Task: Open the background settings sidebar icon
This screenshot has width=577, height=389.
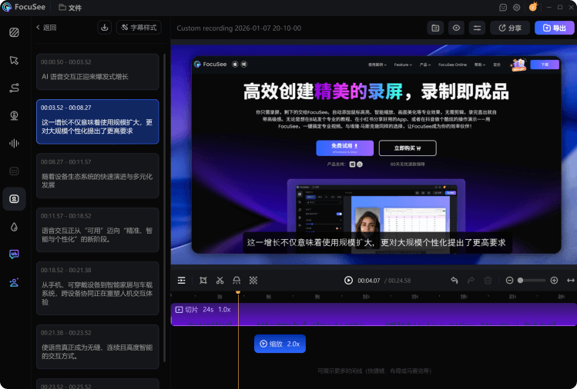Action: [x=14, y=32]
